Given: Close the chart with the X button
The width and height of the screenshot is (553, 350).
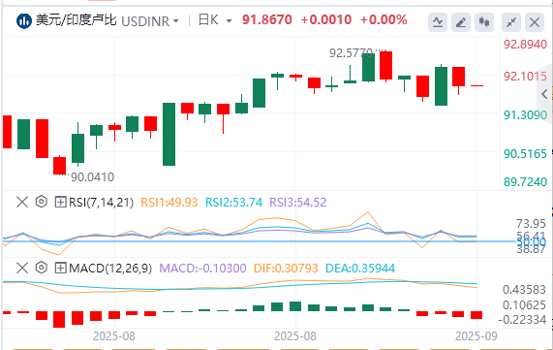Looking at the screenshot, I should tap(535, 22).
